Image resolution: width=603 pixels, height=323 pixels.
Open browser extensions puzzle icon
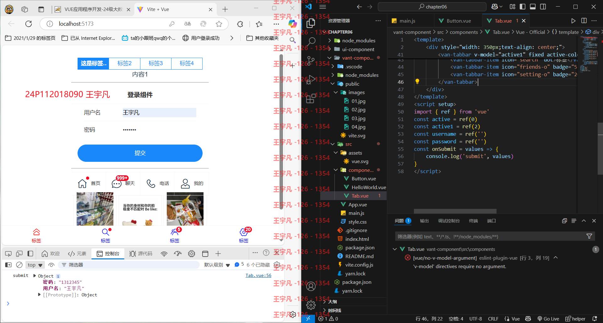240,24
